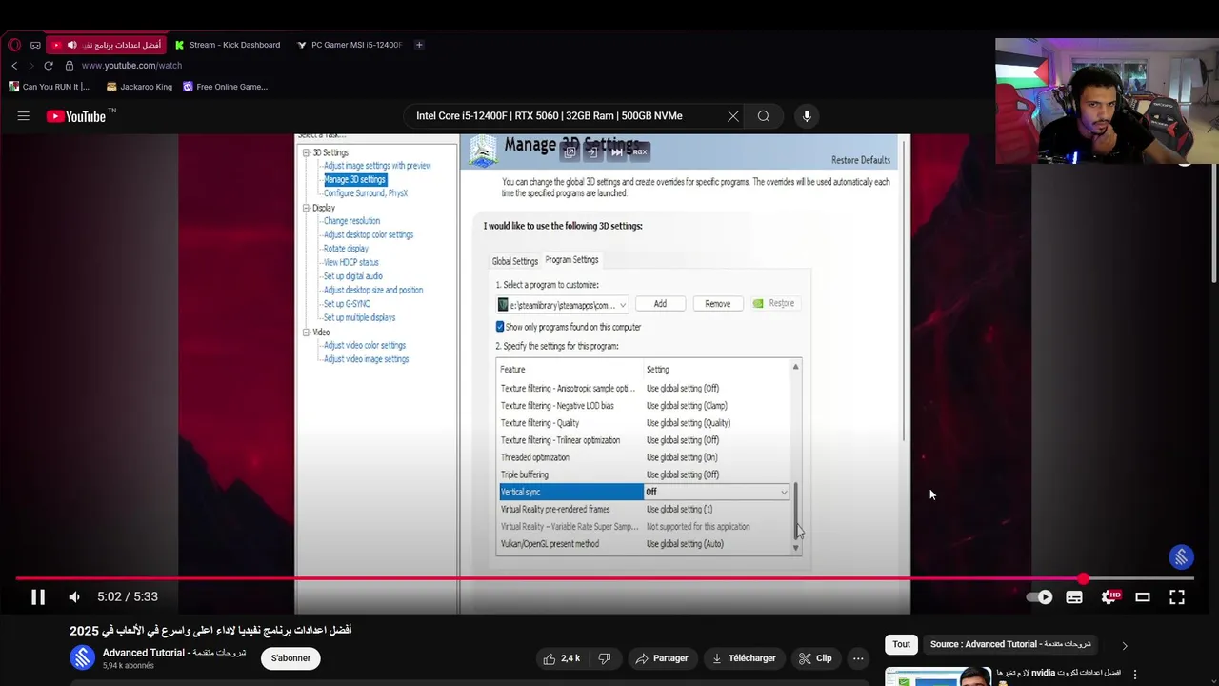Click Partager to share the video

(x=662, y=658)
